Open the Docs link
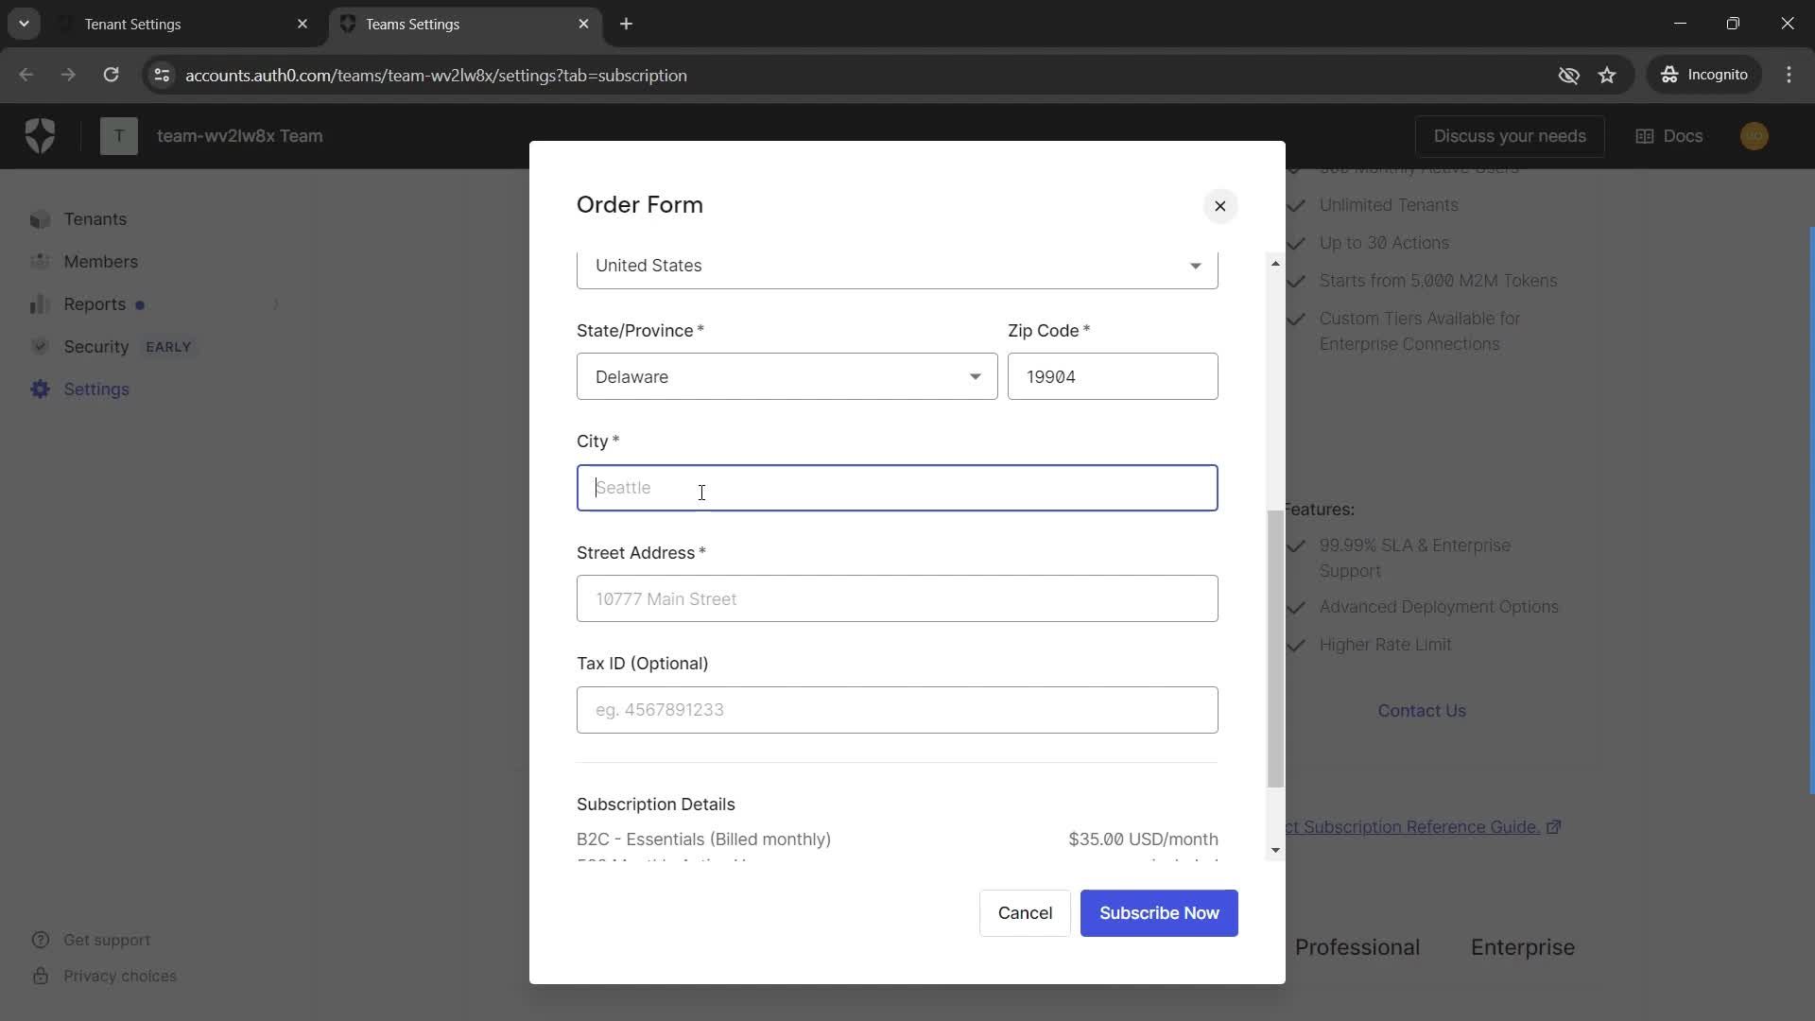The width and height of the screenshot is (1815, 1021). [x=1669, y=136]
